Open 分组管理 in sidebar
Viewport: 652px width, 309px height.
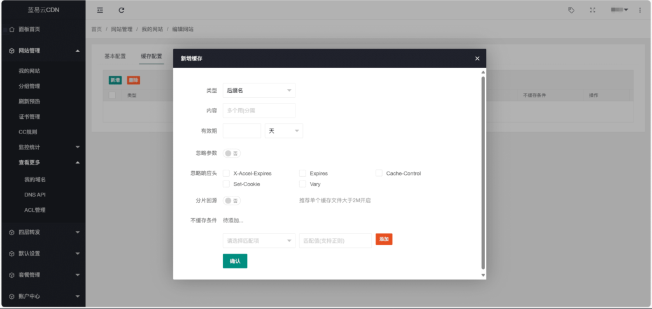click(x=29, y=86)
